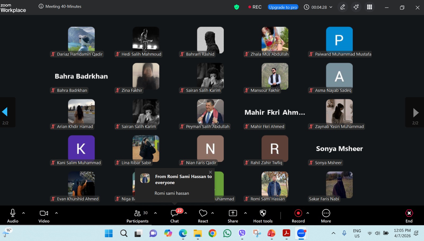Click the React heart icon
Screen dimensions: 424x241
point(203,213)
